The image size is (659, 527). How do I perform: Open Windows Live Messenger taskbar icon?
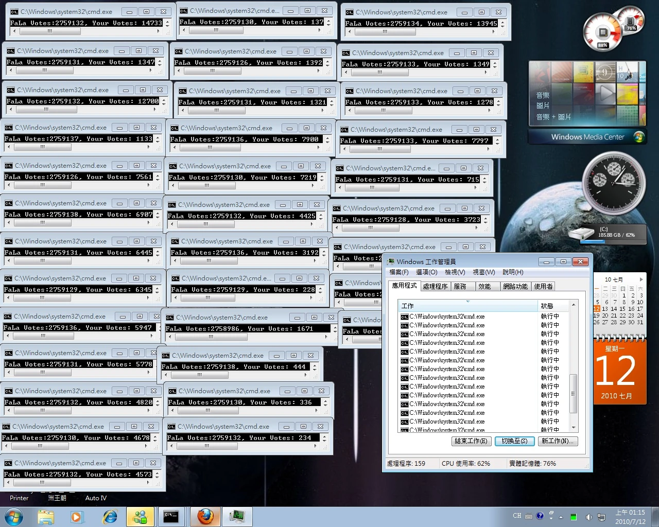click(x=140, y=517)
